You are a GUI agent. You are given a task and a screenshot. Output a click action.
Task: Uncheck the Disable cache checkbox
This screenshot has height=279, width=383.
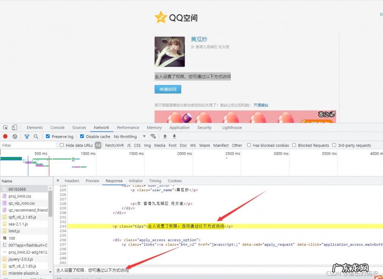pyautogui.click(x=82, y=136)
